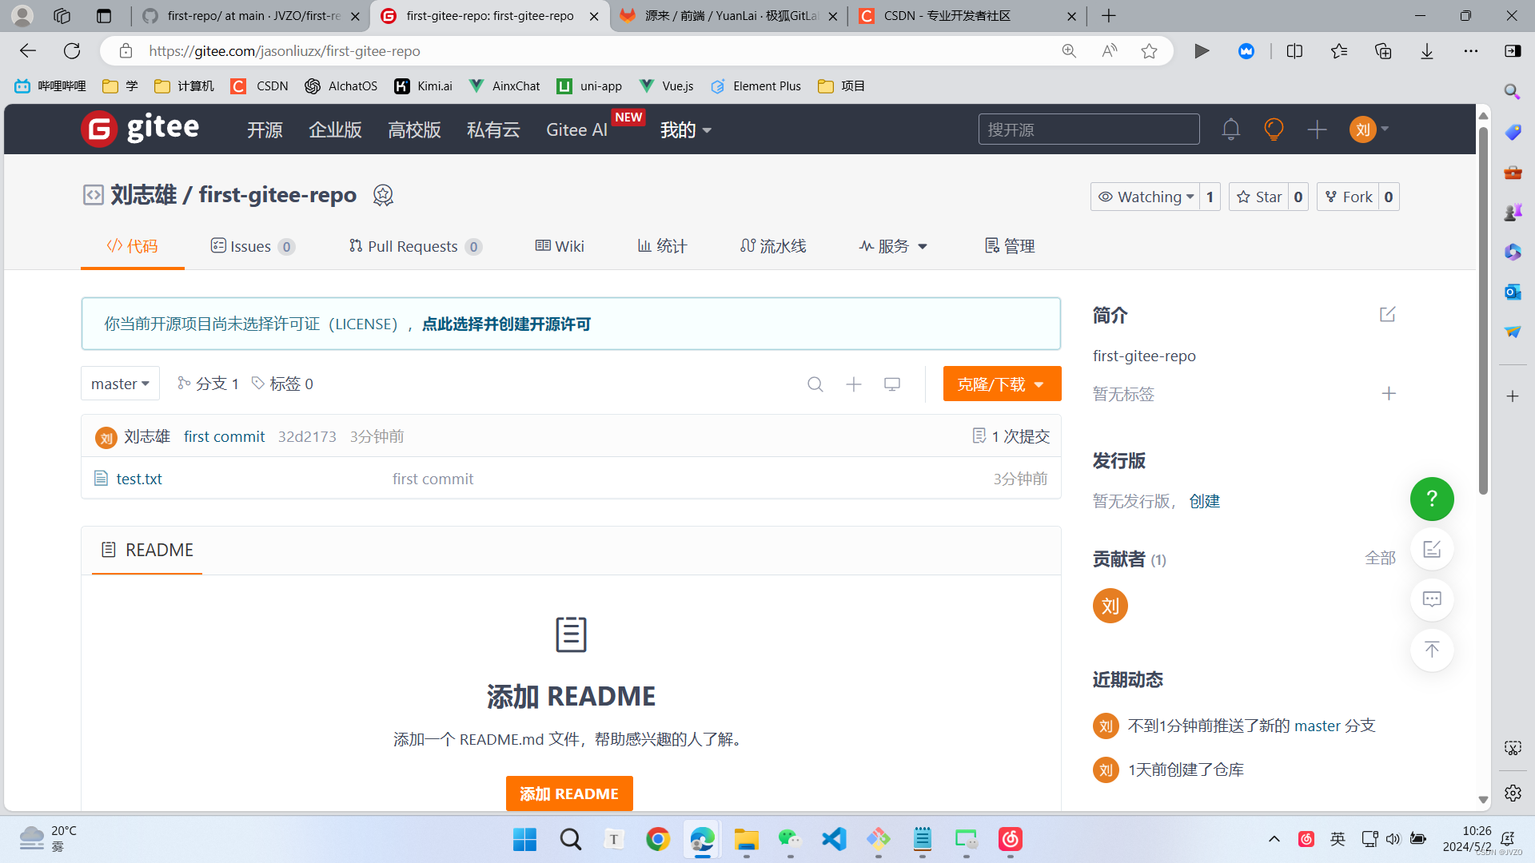Click into the 搜开源 search field
The height and width of the screenshot is (863, 1535).
1087,129
